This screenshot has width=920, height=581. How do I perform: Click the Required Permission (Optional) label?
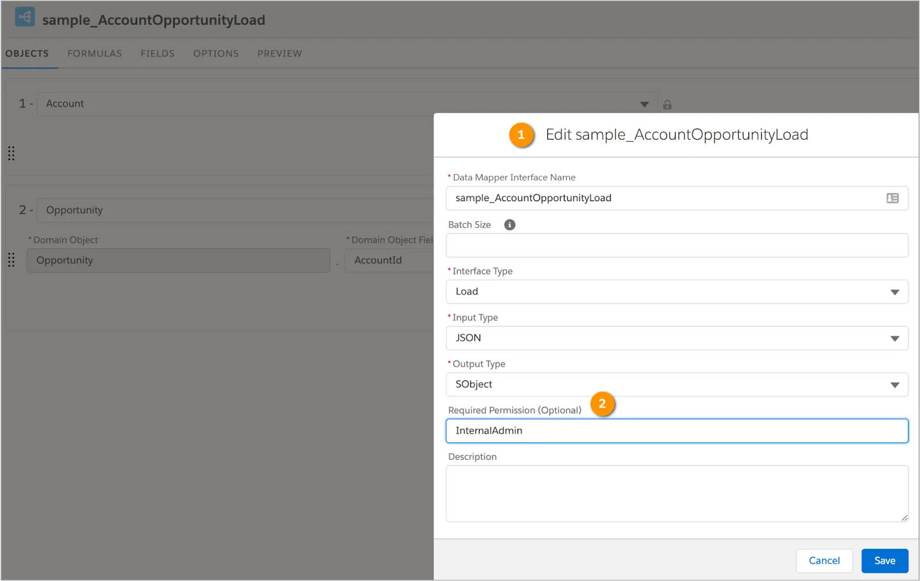click(515, 410)
